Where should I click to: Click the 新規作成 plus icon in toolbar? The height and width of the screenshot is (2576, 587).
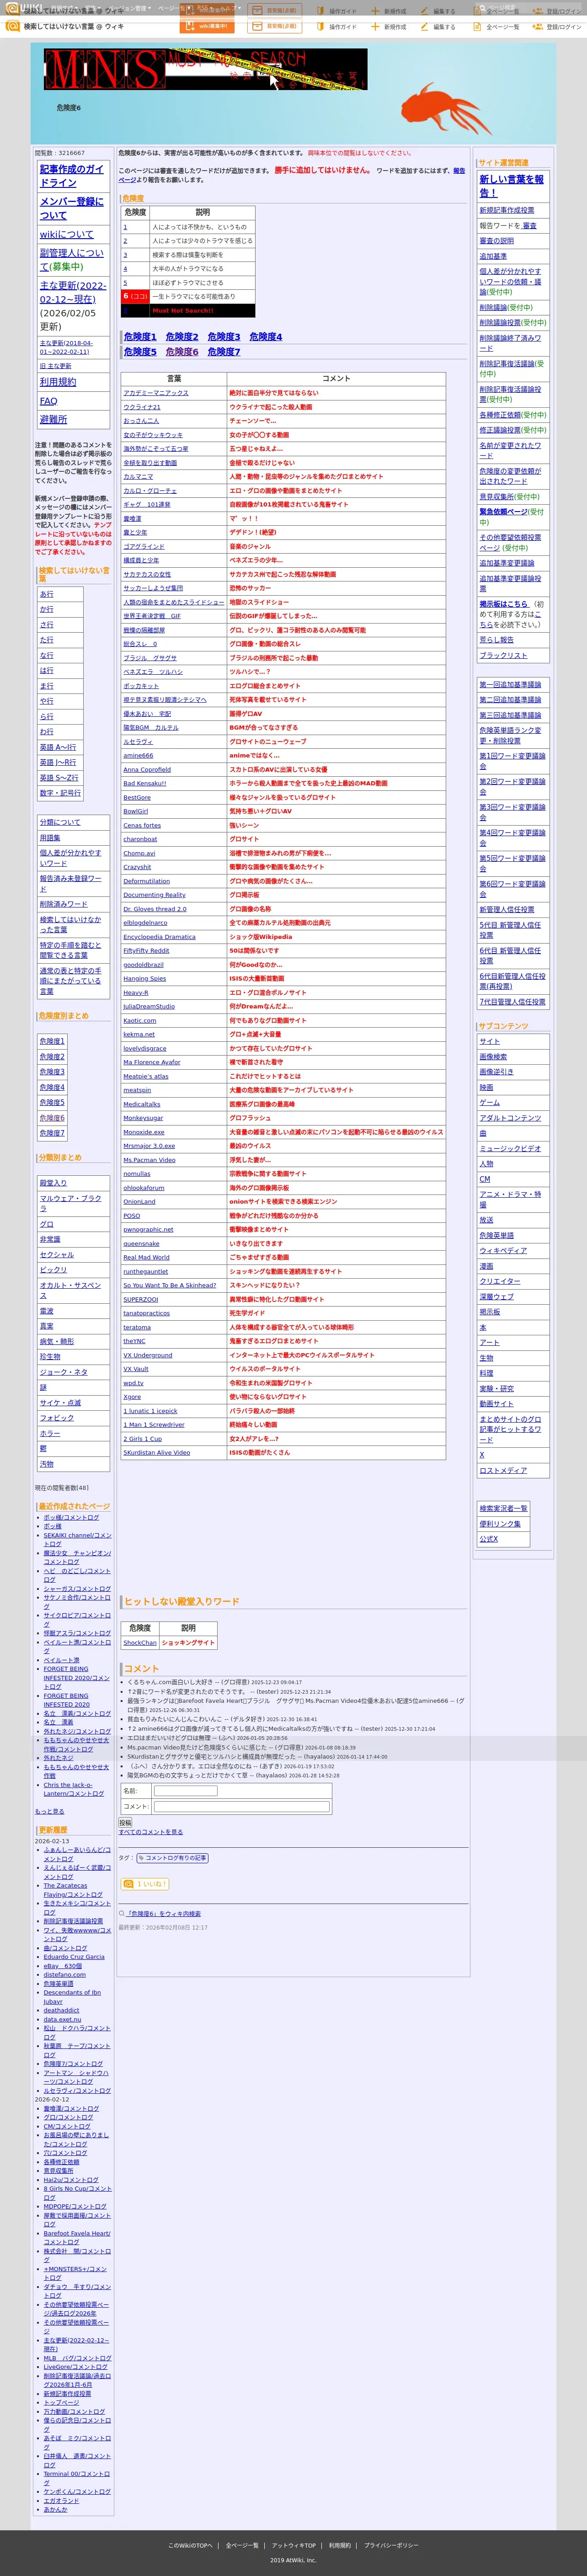click(x=376, y=27)
